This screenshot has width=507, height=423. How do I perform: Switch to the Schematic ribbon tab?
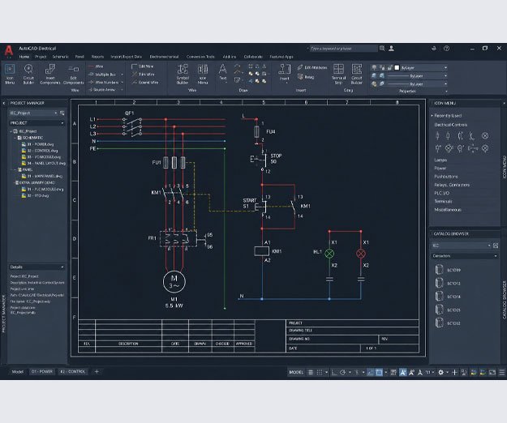point(60,57)
